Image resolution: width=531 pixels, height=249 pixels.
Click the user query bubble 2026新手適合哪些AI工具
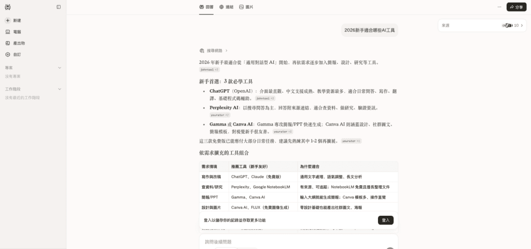tap(369, 30)
